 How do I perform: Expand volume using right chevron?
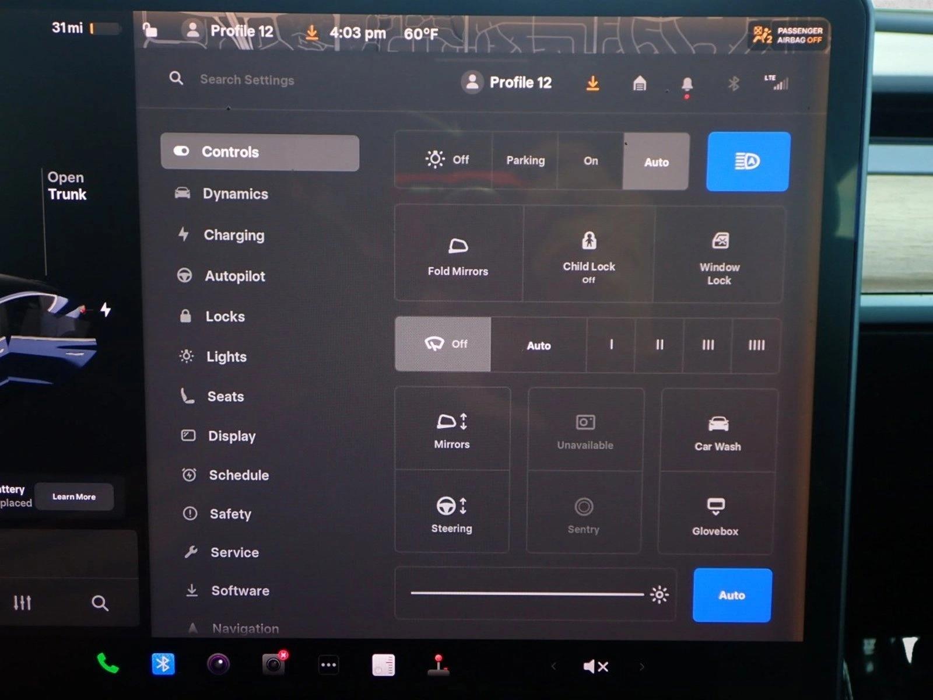pyautogui.click(x=642, y=666)
